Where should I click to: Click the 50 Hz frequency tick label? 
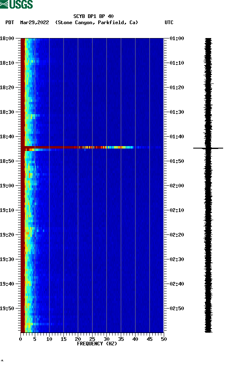click(x=164, y=339)
